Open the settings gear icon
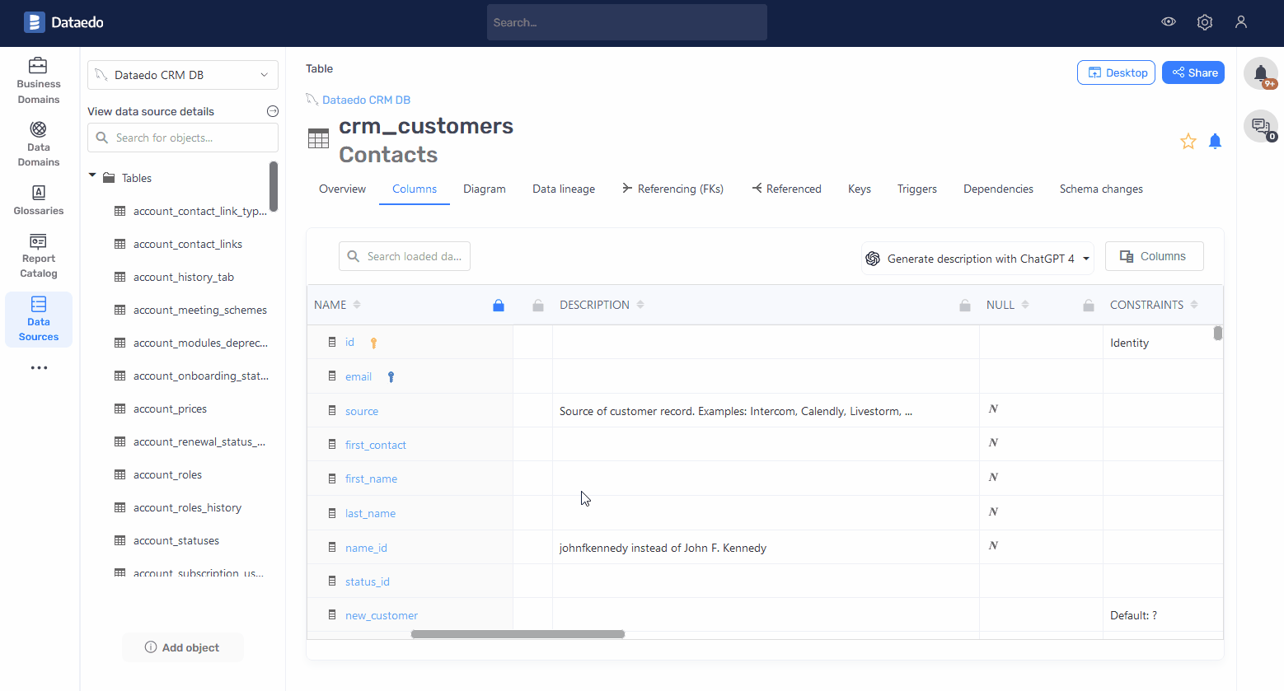Image resolution: width=1284 pixels, height=691 pixels. [x=1205, y=22]
